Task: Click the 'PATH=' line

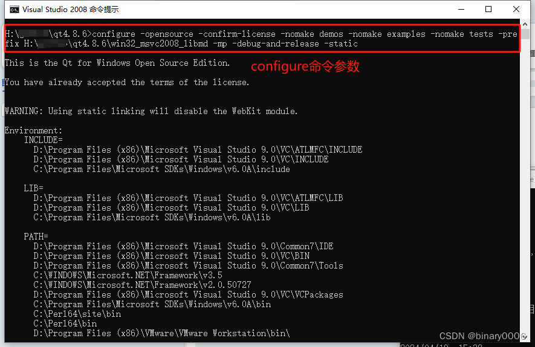Action: [x=36, y=237]
